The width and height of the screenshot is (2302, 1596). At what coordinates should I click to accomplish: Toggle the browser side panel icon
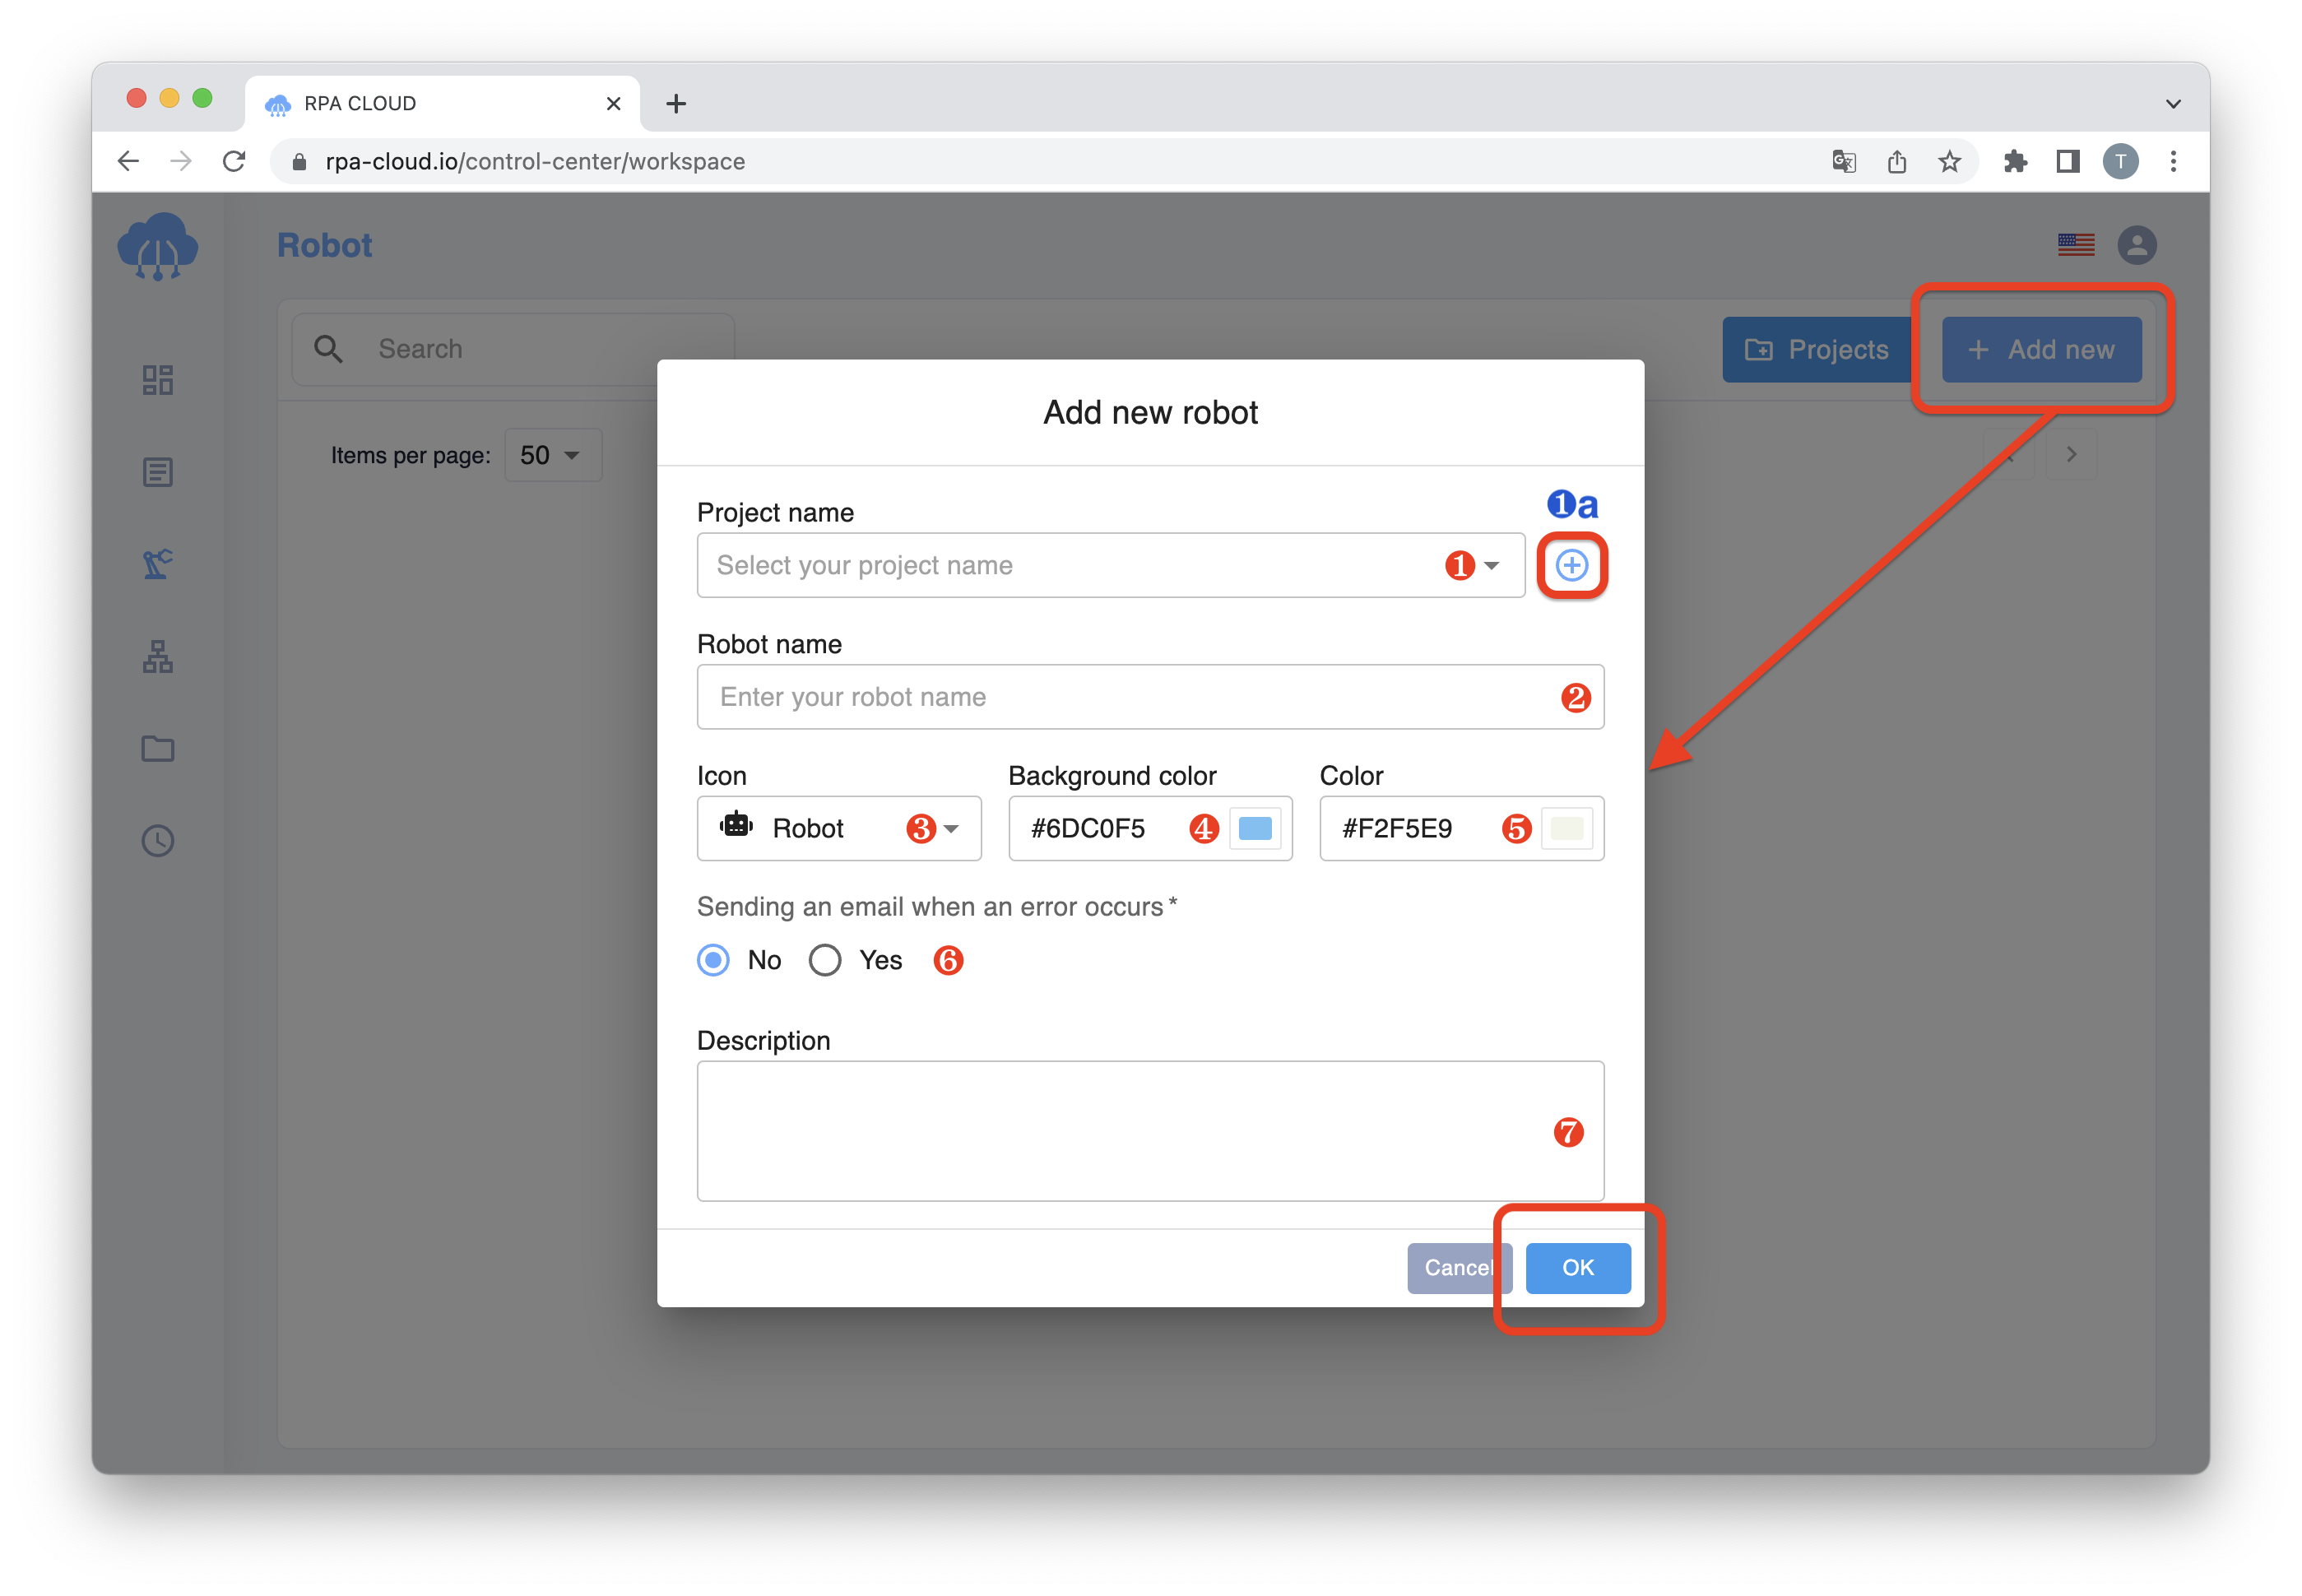tap(2068, 161)
